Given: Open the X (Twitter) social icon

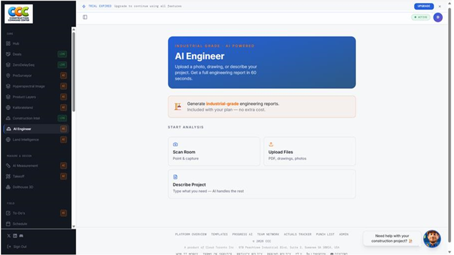Looking at the screenshot, I should pos(9,236).
